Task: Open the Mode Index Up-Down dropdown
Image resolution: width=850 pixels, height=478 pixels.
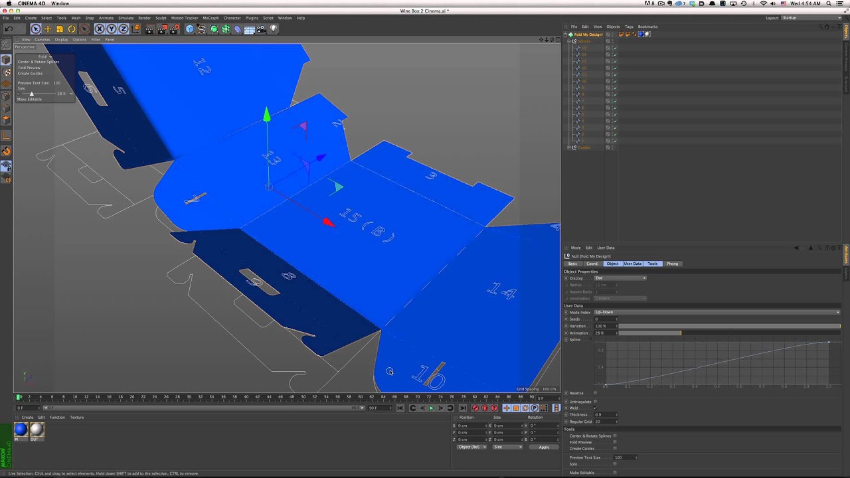Action: coord(717,312)
